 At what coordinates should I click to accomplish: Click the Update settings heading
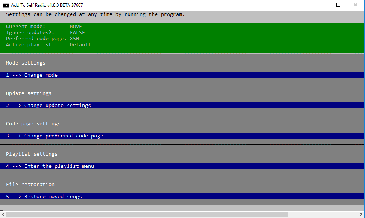pyautogui.click(x=29, y=93)
